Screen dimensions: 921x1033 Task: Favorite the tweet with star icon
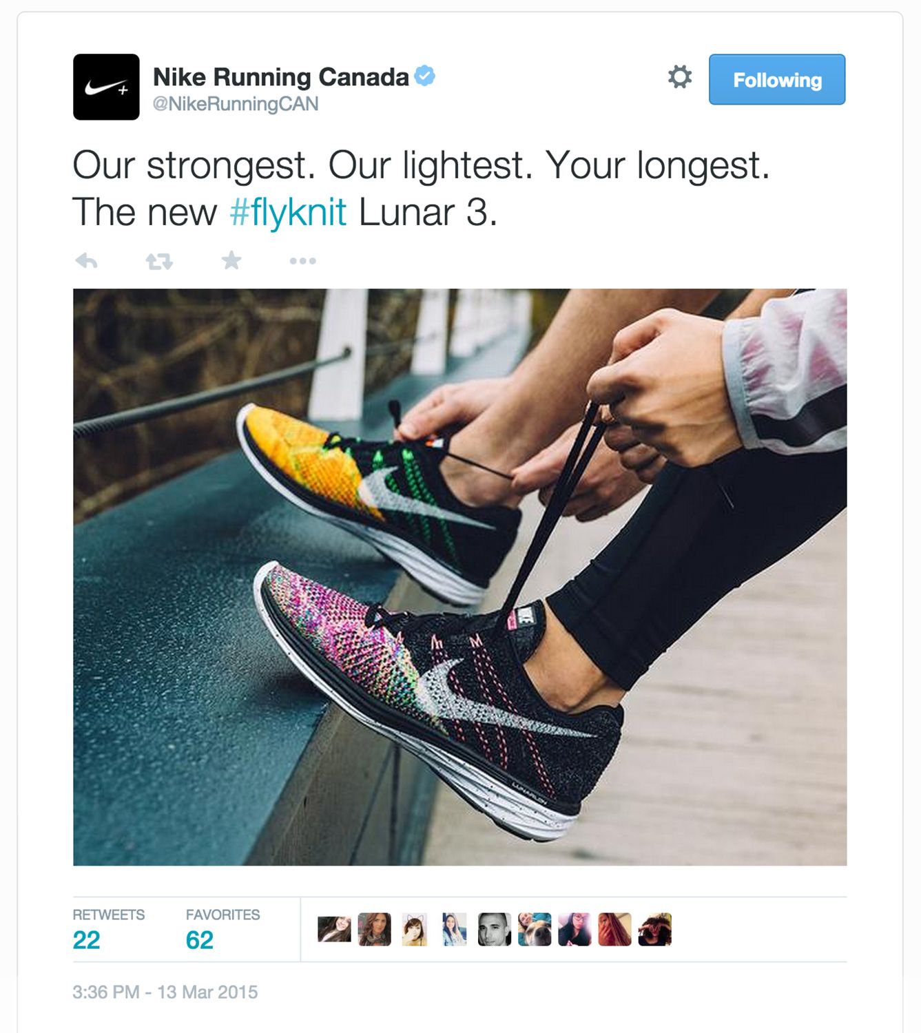click(231, 260)
